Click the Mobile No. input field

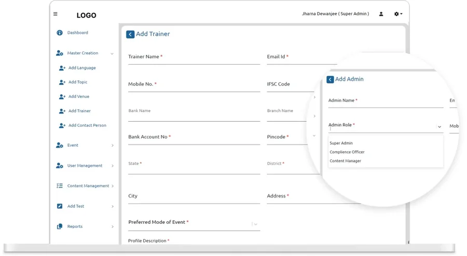tap(194, 86)
